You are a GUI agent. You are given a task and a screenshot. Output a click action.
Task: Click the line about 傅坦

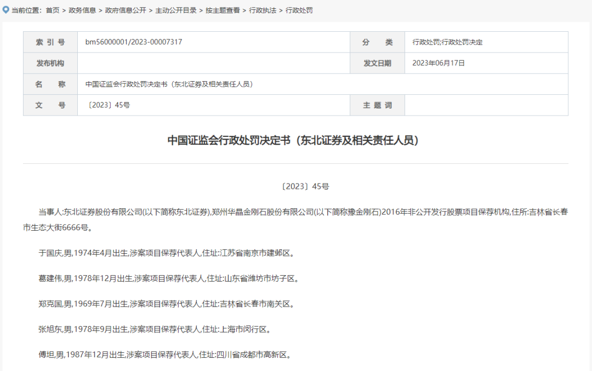pos(165,355)
